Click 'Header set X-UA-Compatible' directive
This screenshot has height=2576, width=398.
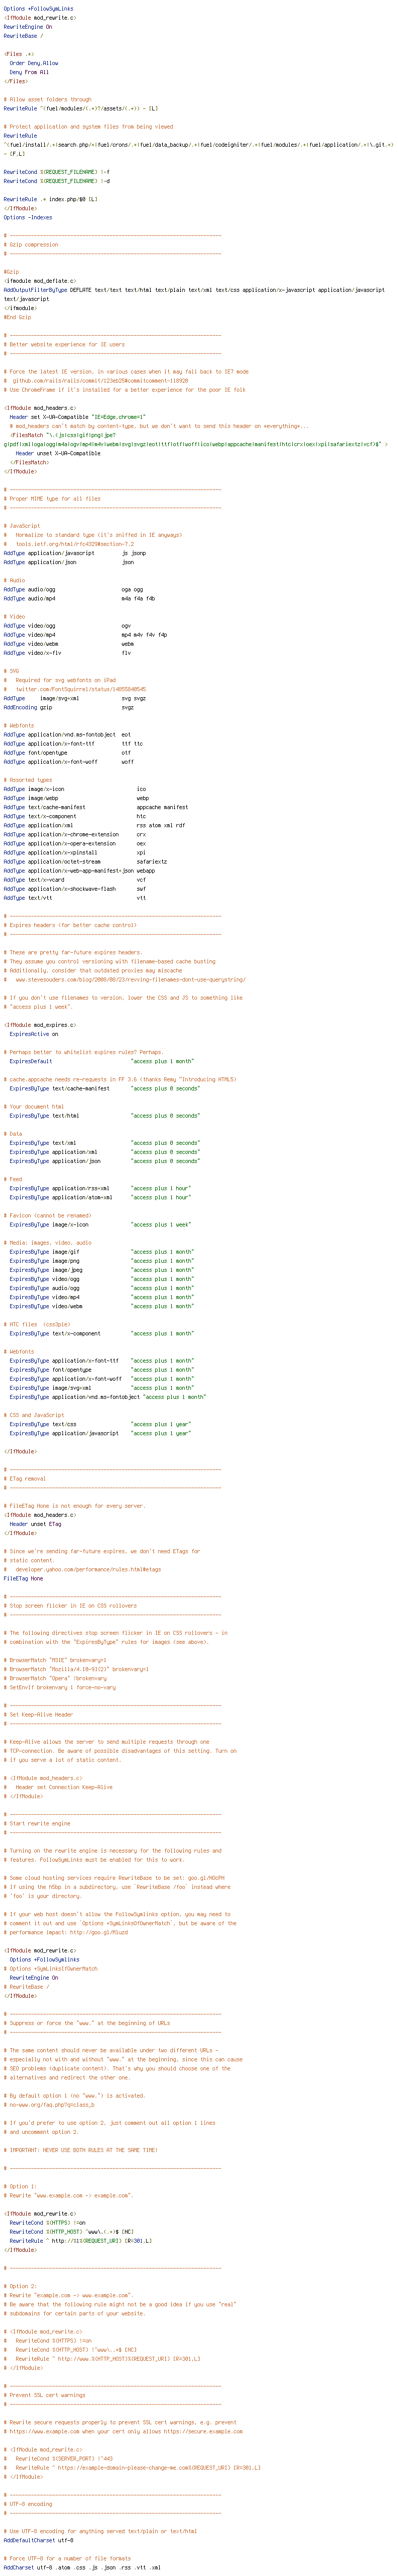click(77, 416)
